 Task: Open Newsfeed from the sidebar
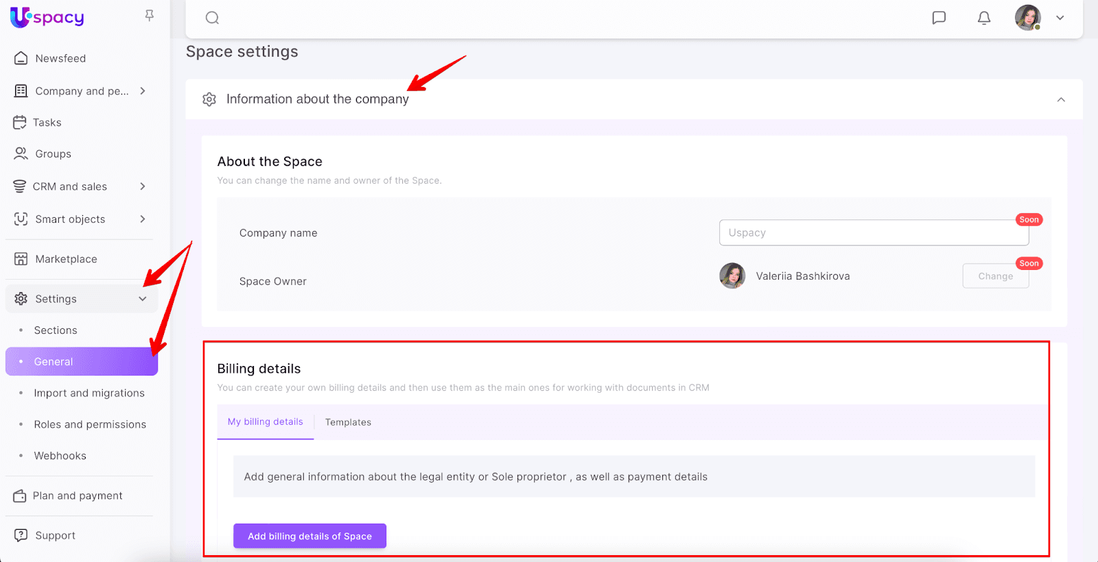tap(60, 59)
